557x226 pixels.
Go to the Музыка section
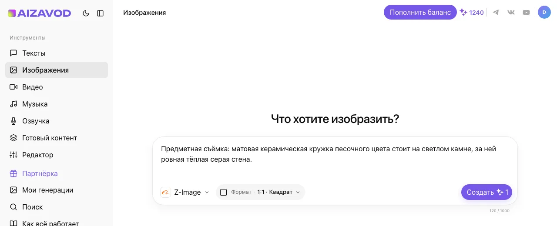click(x=57, y=104)
